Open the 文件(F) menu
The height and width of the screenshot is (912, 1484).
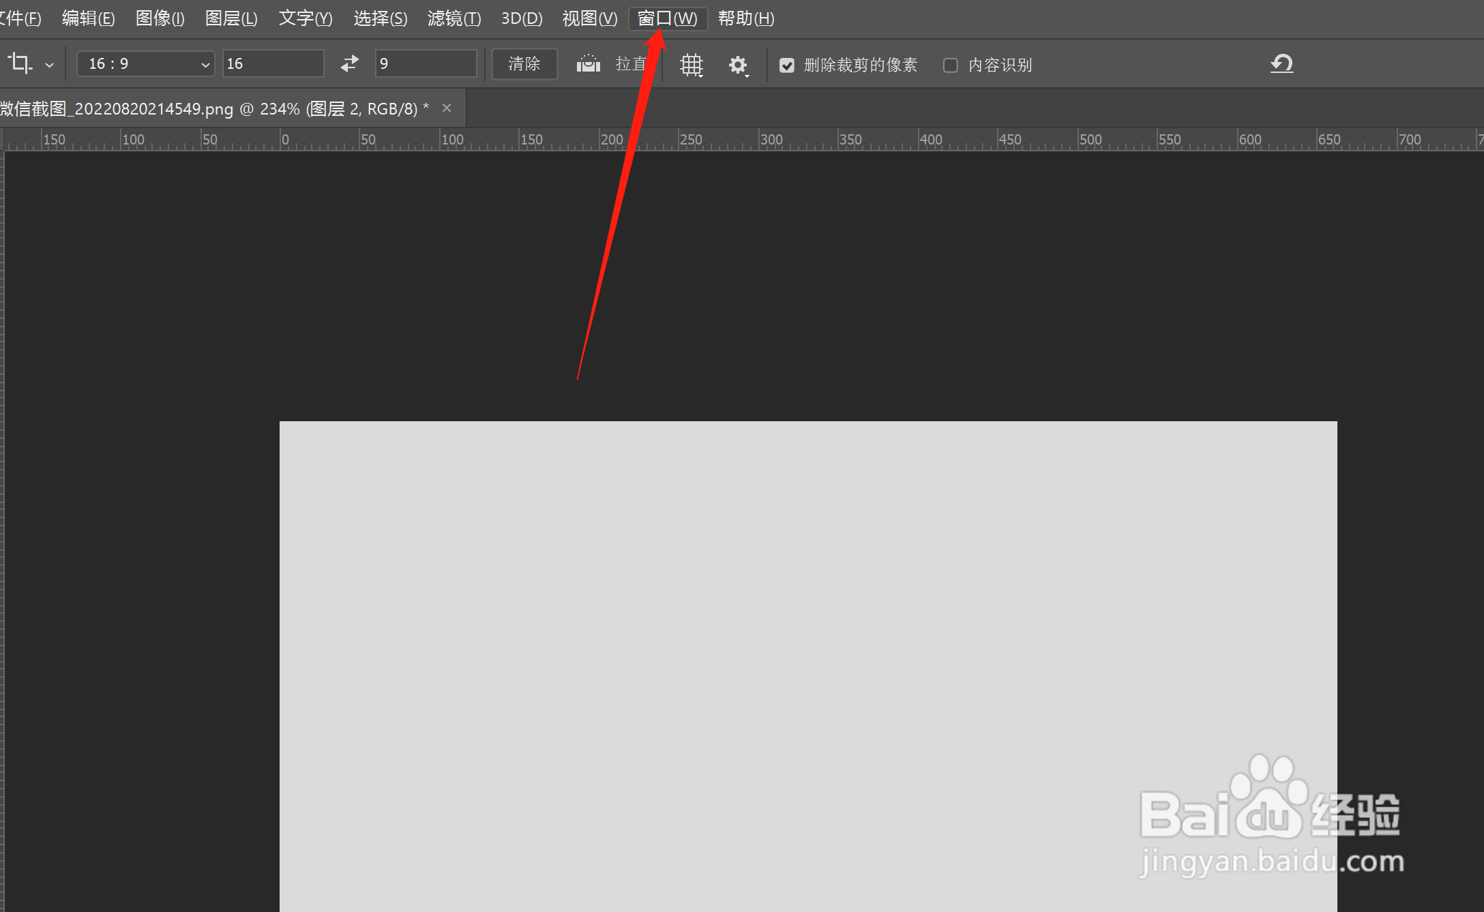coord(20,18)
